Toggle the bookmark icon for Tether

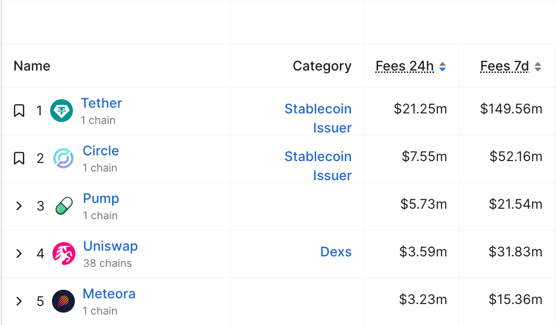click(19, 111)
